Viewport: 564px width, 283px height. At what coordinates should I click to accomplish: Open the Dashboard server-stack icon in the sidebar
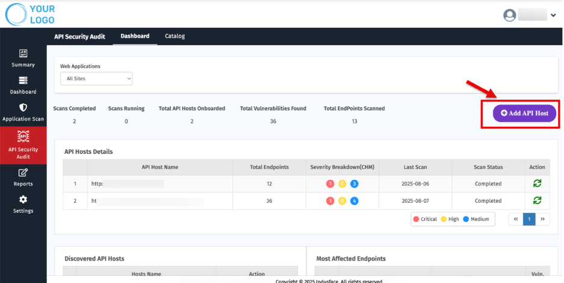[23, 80]
